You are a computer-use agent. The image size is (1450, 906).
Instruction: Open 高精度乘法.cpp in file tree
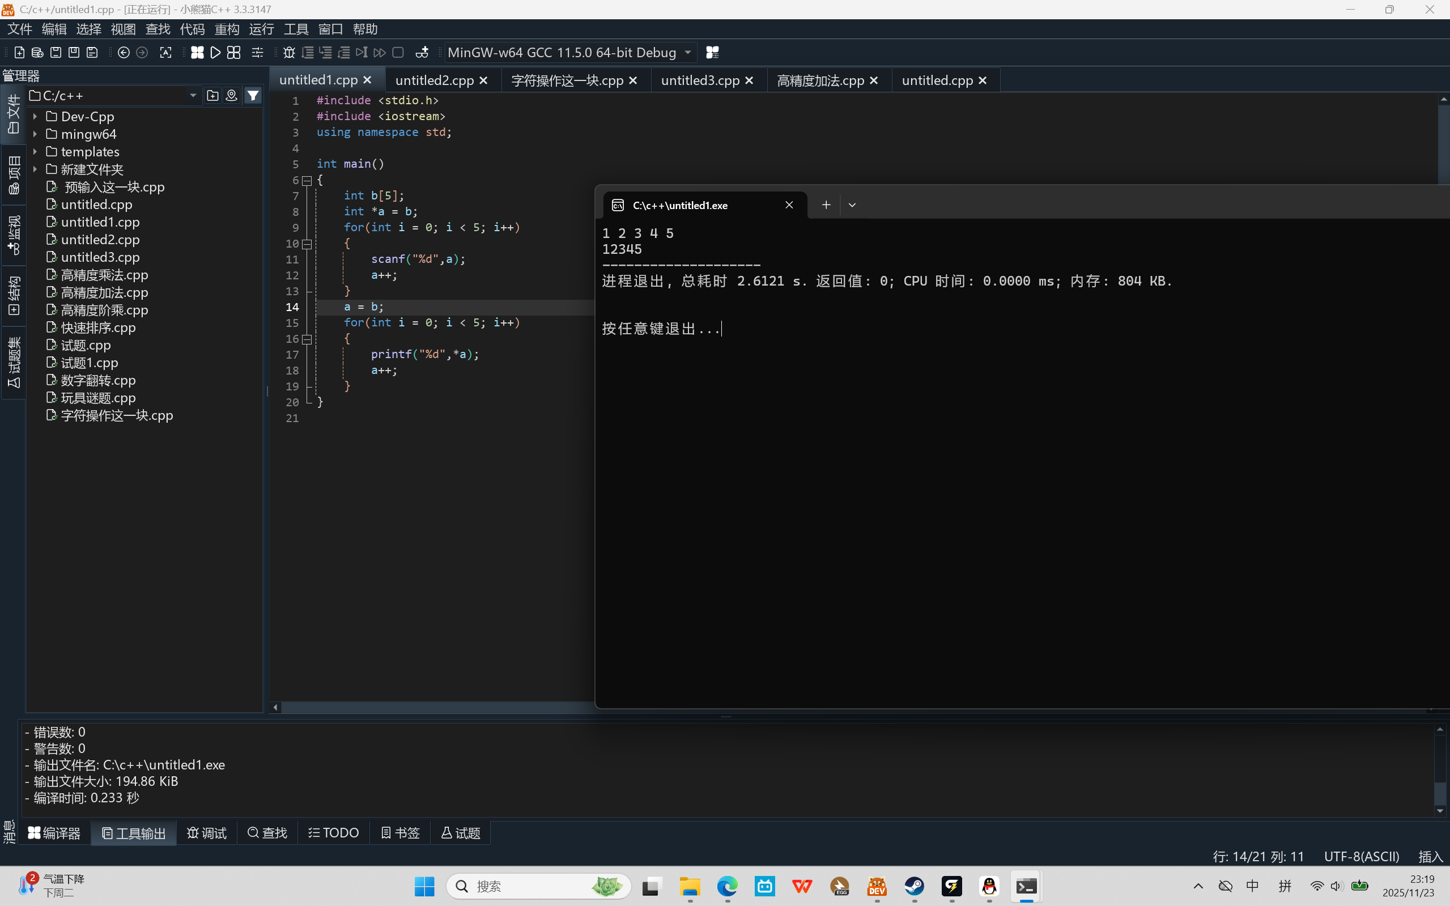[x=104, y=275]
